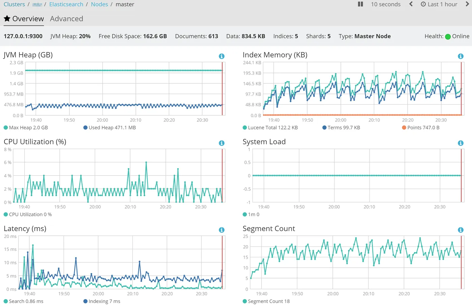Viewport: 472px width, 307px height.
Task: Toggle the Max Heap legend series
Action: [x=26, y=127]
